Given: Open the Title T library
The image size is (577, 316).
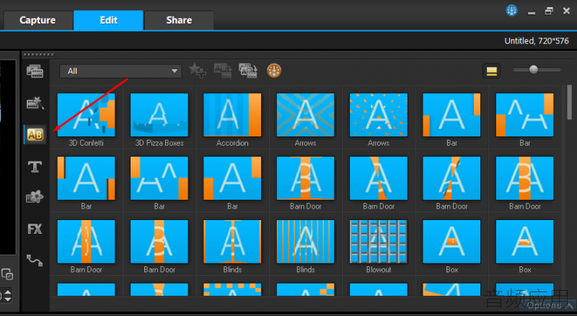Looking at the screenshot, I should [35, 167].
